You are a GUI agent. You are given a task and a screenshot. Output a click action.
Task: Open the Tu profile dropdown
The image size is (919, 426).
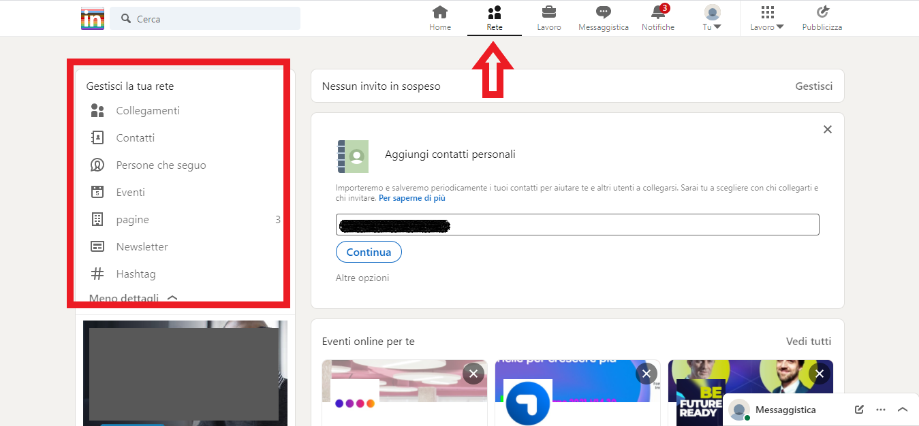[x=711, y=17]
